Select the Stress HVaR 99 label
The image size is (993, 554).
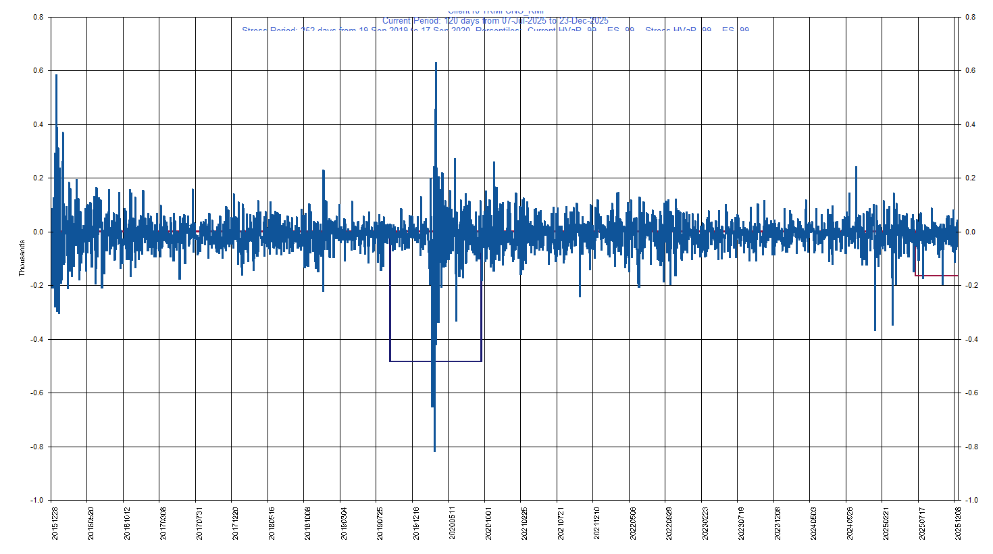(678, 30)
